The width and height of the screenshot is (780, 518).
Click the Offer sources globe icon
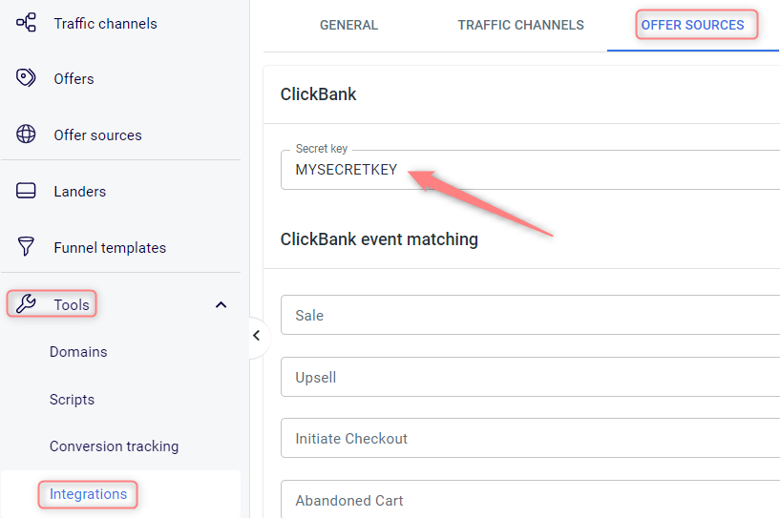[26, 135]
